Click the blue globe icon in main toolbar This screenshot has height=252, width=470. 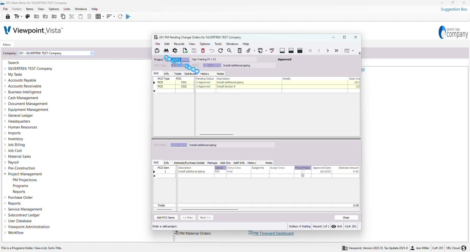pos(128,16)
